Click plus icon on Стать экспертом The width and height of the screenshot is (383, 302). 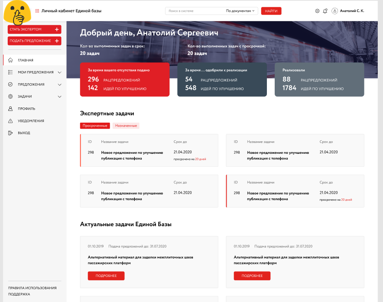pos(57,29)
